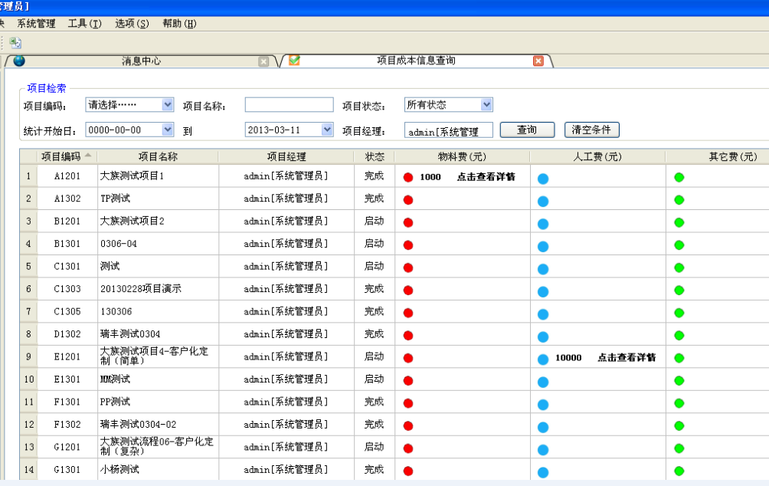Click the blue 人工费 dot for project E1201
Image resolution: width=769 pixels, height=486 pixels.
point(543,359)
